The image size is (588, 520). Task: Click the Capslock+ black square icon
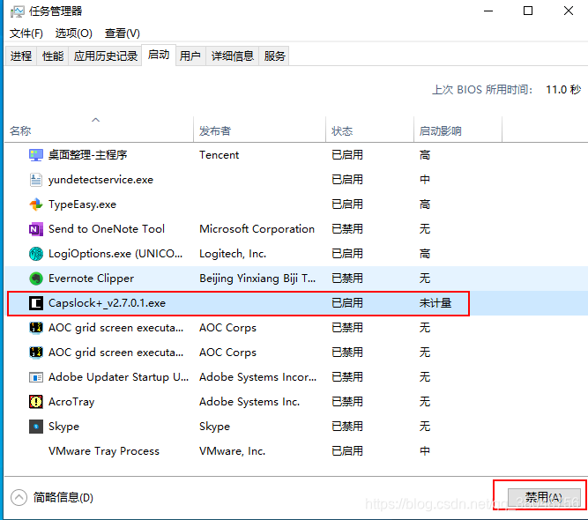[36, 303]
